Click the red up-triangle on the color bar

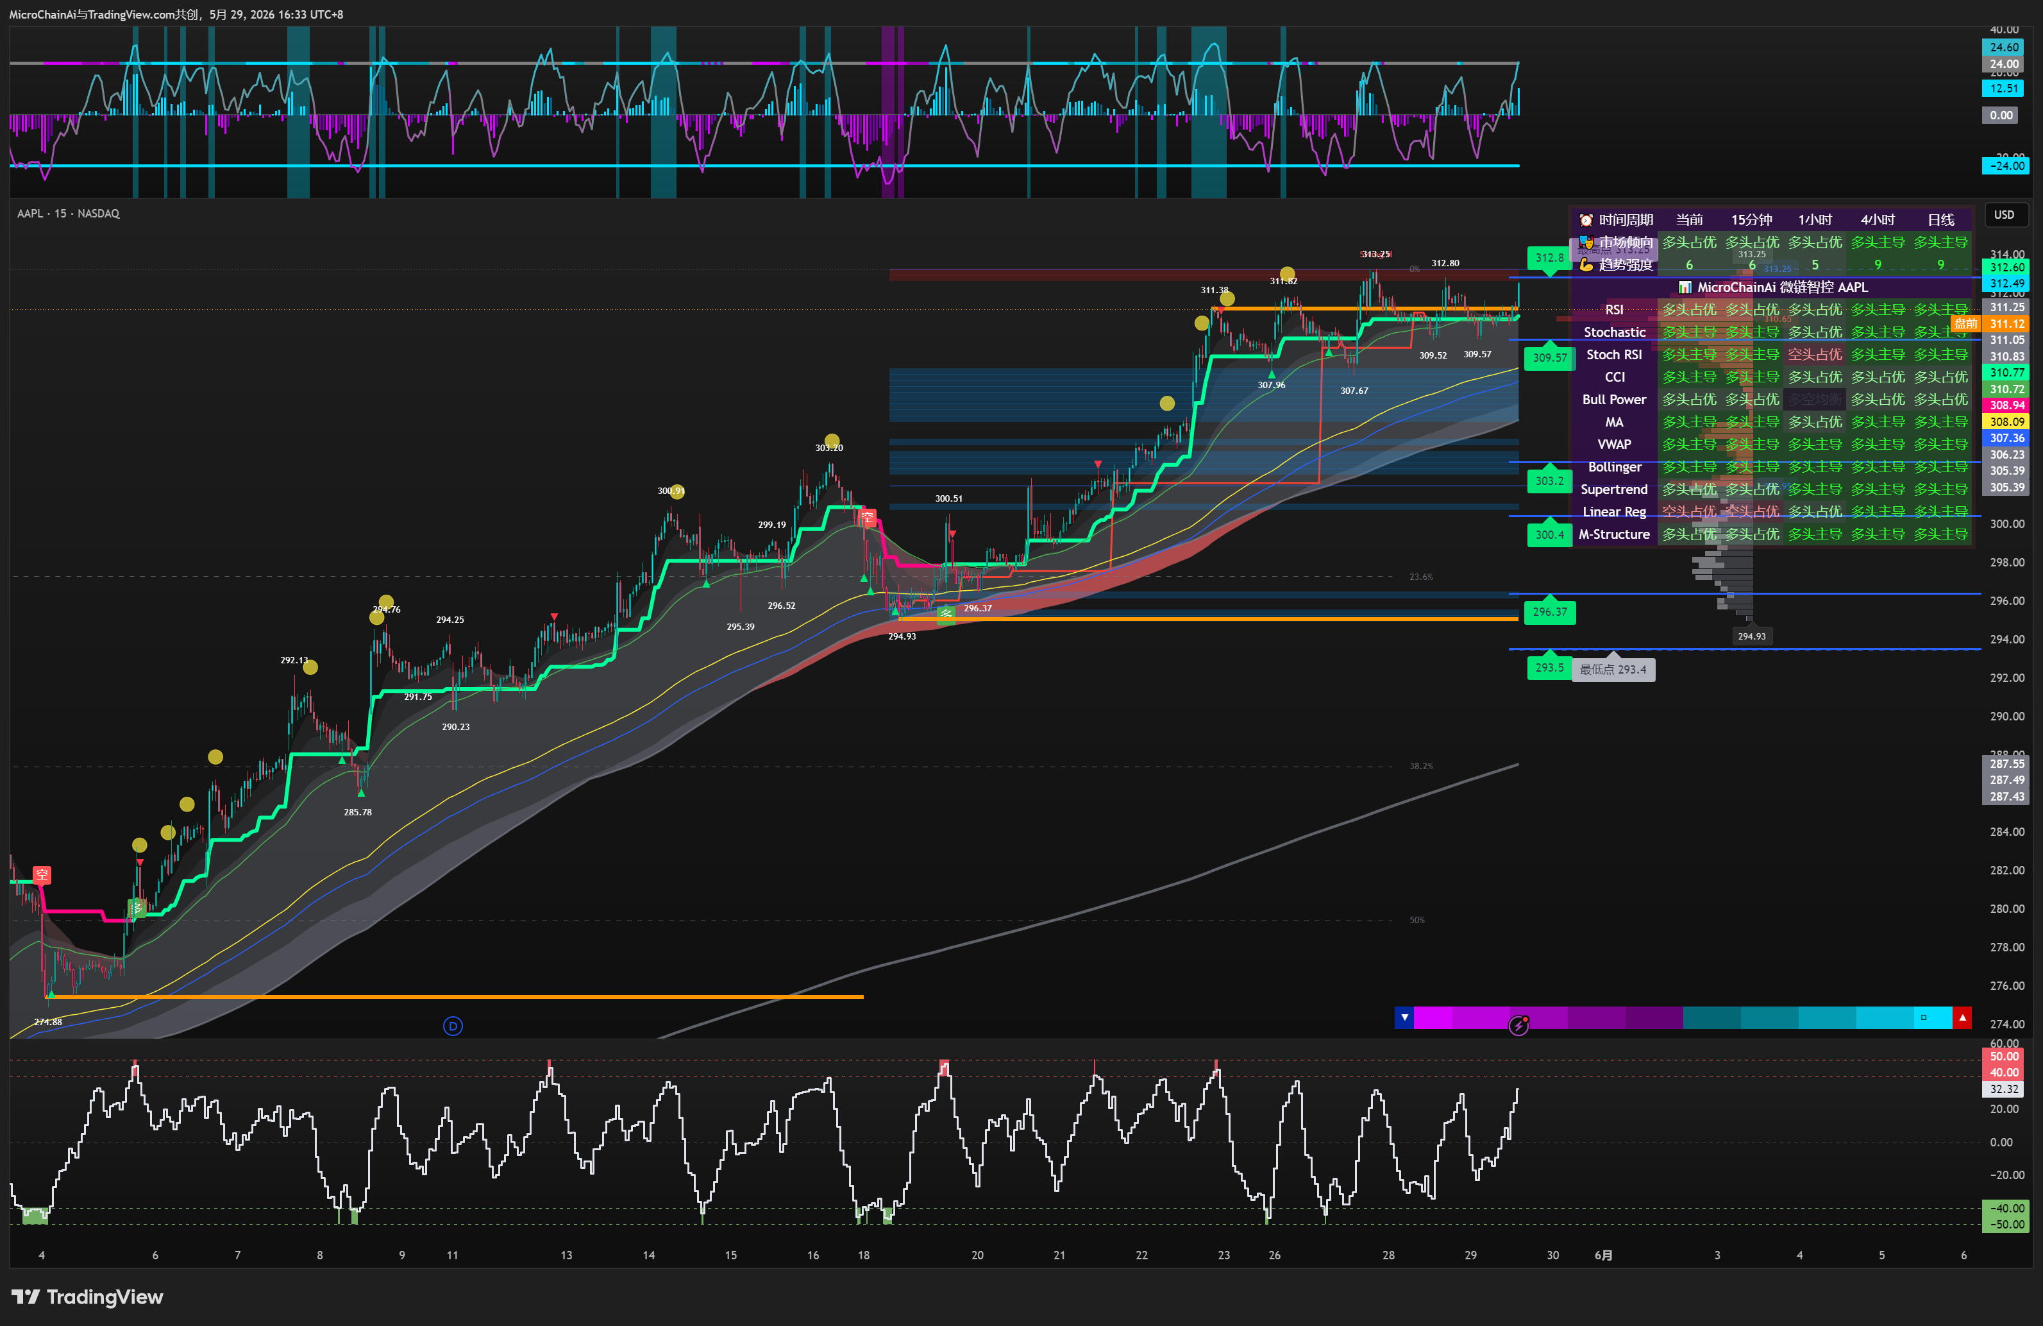pyautogui.click(x=1962, y=1017)
